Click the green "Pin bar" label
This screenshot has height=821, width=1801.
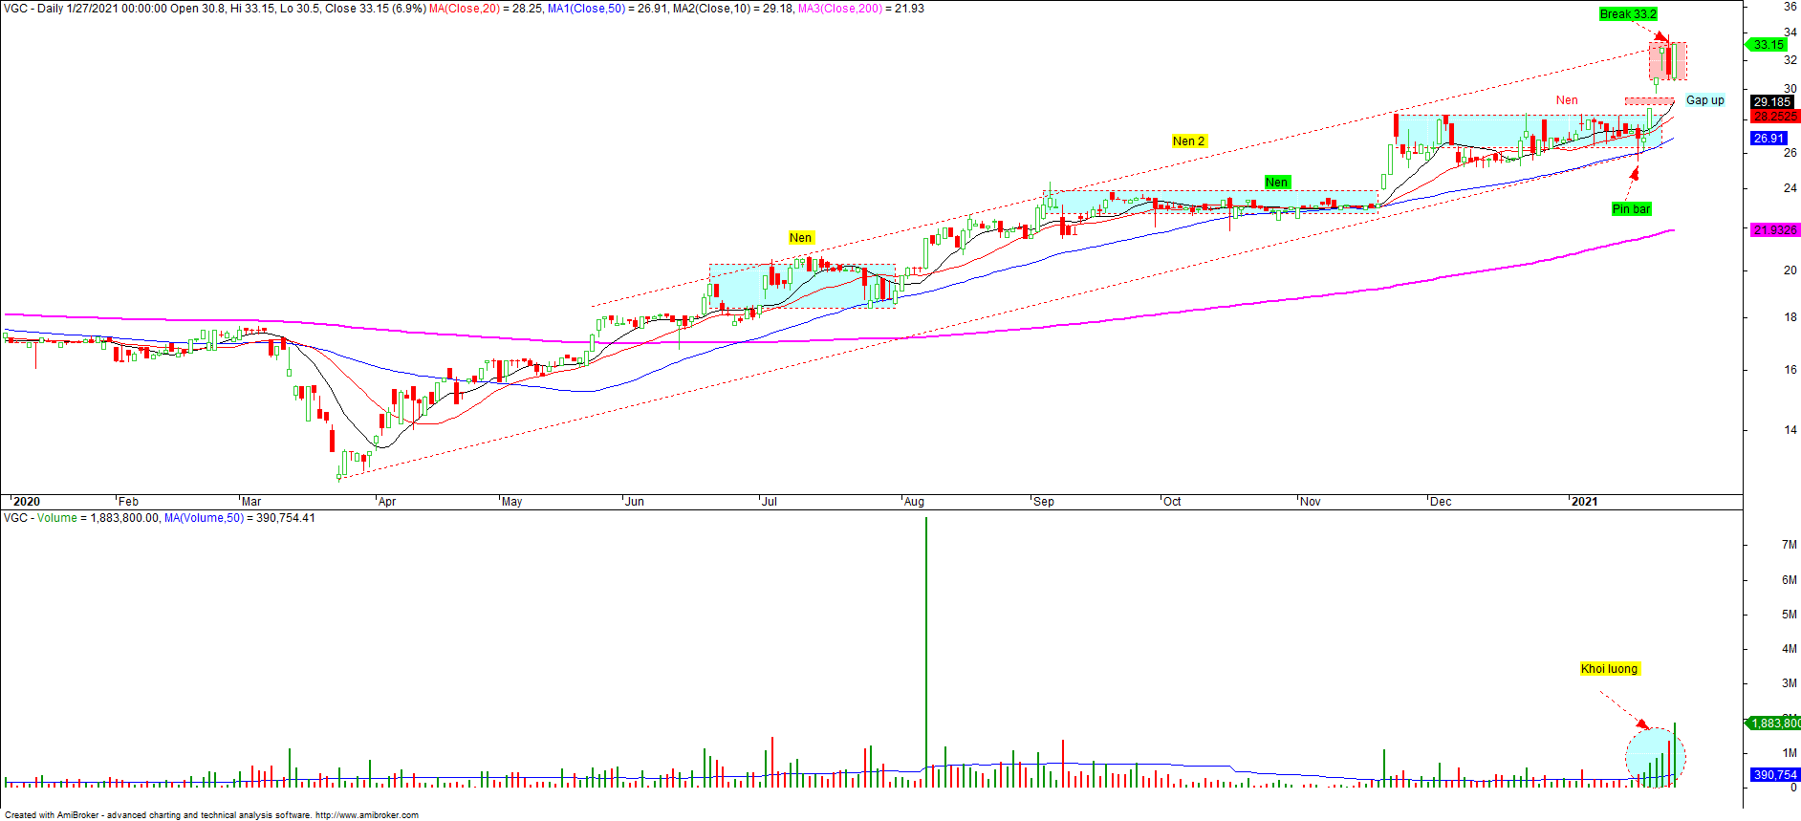click(1631, 209)
